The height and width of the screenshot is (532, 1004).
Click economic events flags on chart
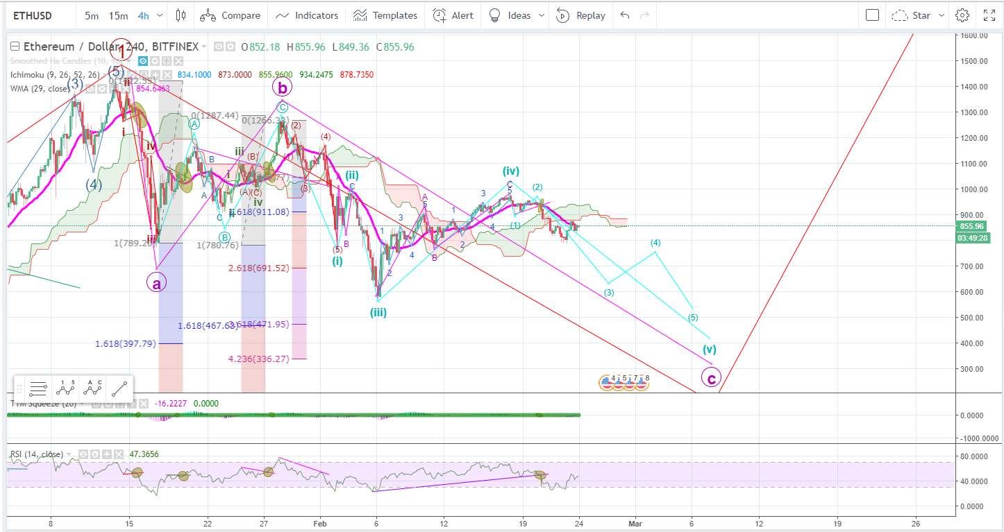point(625,381)
